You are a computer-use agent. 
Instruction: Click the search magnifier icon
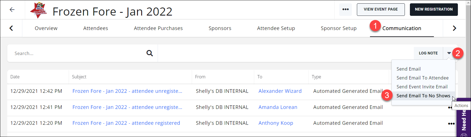150,53
